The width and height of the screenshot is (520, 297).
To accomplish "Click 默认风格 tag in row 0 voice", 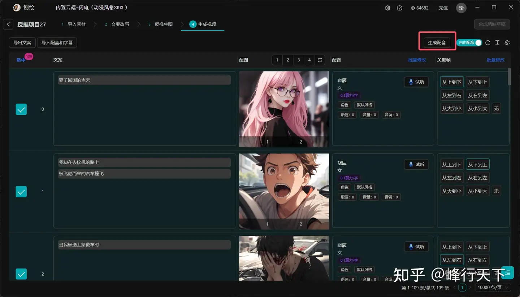I will pos(364,105).
